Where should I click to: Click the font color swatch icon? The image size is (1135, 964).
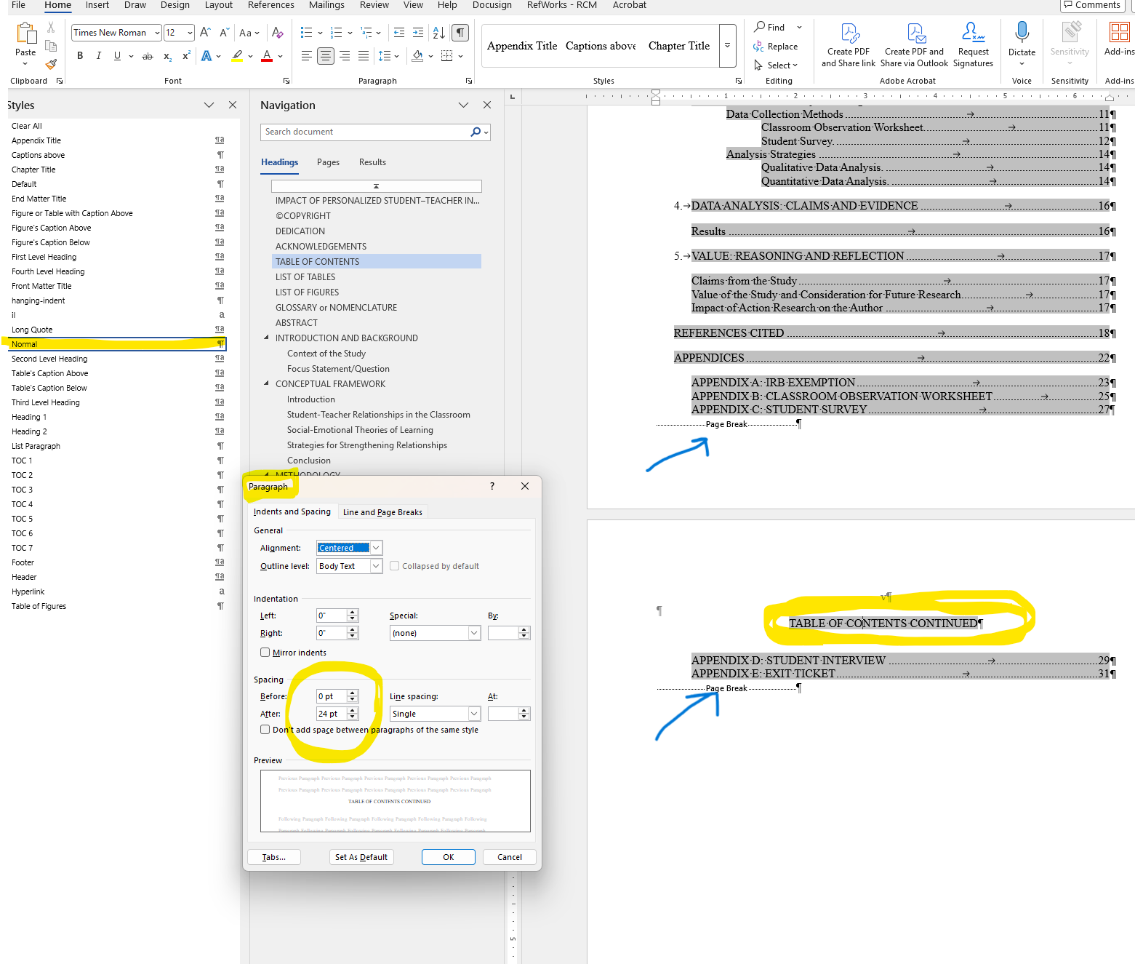point(267,56)
